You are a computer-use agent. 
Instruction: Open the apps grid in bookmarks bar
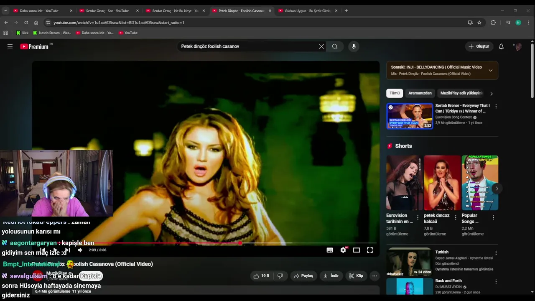click(5, 33)
